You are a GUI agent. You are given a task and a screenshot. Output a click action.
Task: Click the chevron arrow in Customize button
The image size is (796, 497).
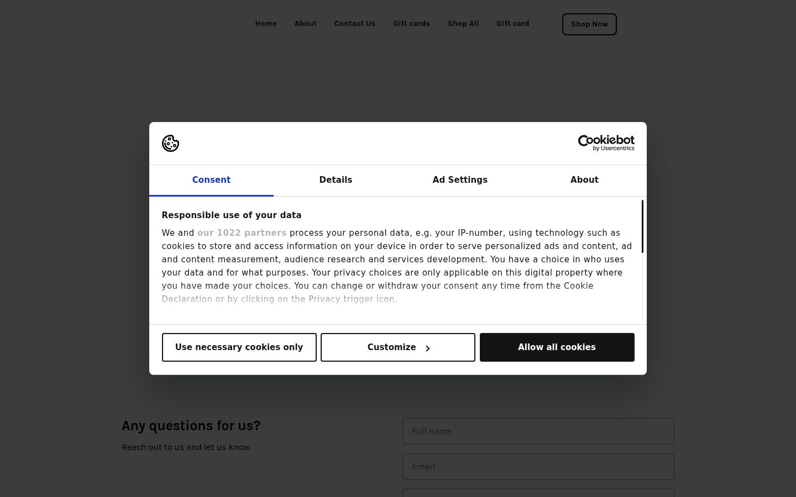(427, 348)
